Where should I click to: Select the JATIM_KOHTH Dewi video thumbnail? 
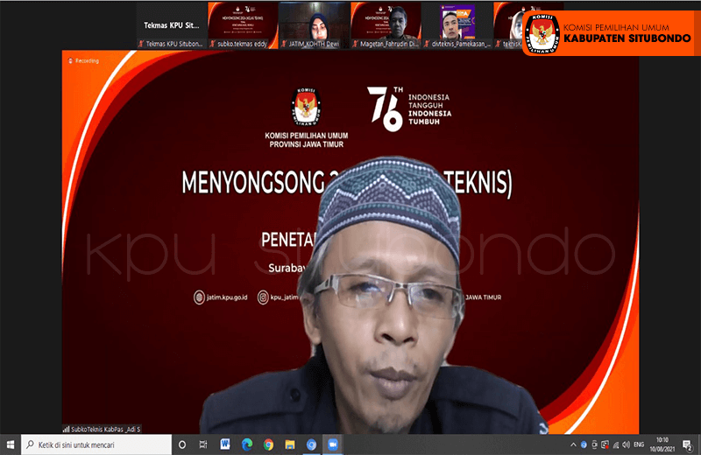313,24
